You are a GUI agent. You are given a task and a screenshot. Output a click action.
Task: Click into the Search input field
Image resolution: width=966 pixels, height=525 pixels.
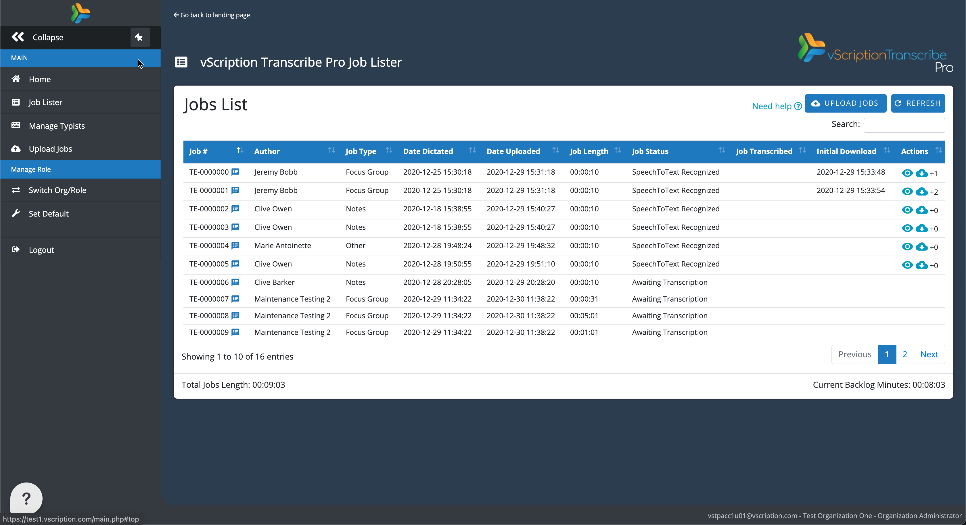904,125
